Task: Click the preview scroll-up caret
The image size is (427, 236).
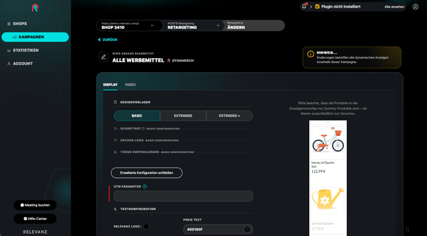Action: [x=328, y=122]
